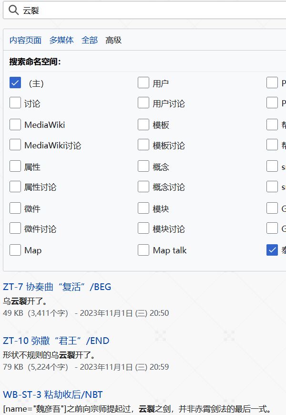Click the magnifying glass search icon

[x=13, y=10]
